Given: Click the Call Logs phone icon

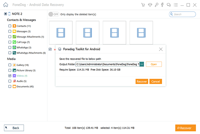Looking at the screenshot, I should (x=14, y=42).
